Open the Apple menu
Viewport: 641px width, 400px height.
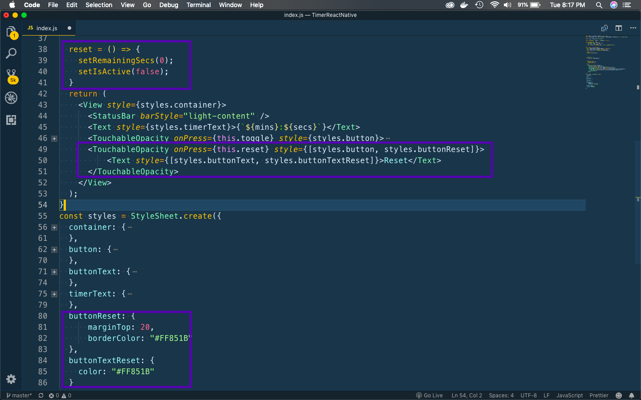tap(12, 5)
